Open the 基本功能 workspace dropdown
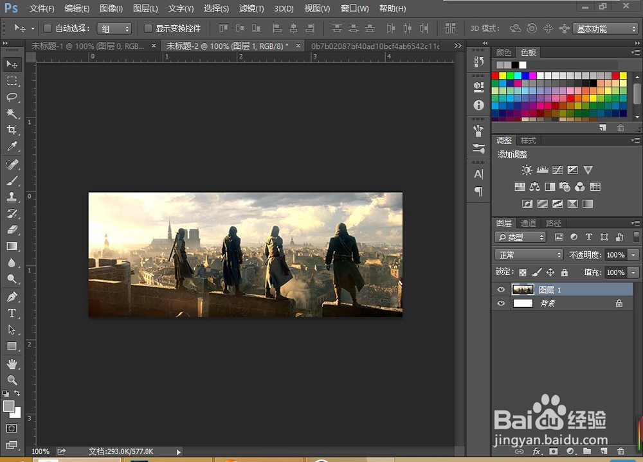Screen dimensions: 643x462 605,28
